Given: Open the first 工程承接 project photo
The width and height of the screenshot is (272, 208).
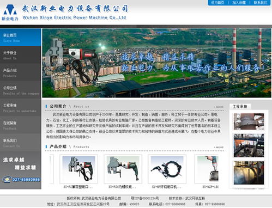Looking at the screenshot, I should pyautogui.click(x=249, y=121).
